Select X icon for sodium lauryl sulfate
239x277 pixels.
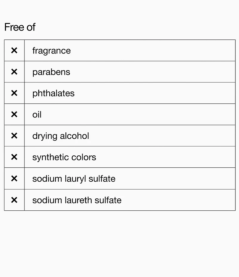coord(14,179)
